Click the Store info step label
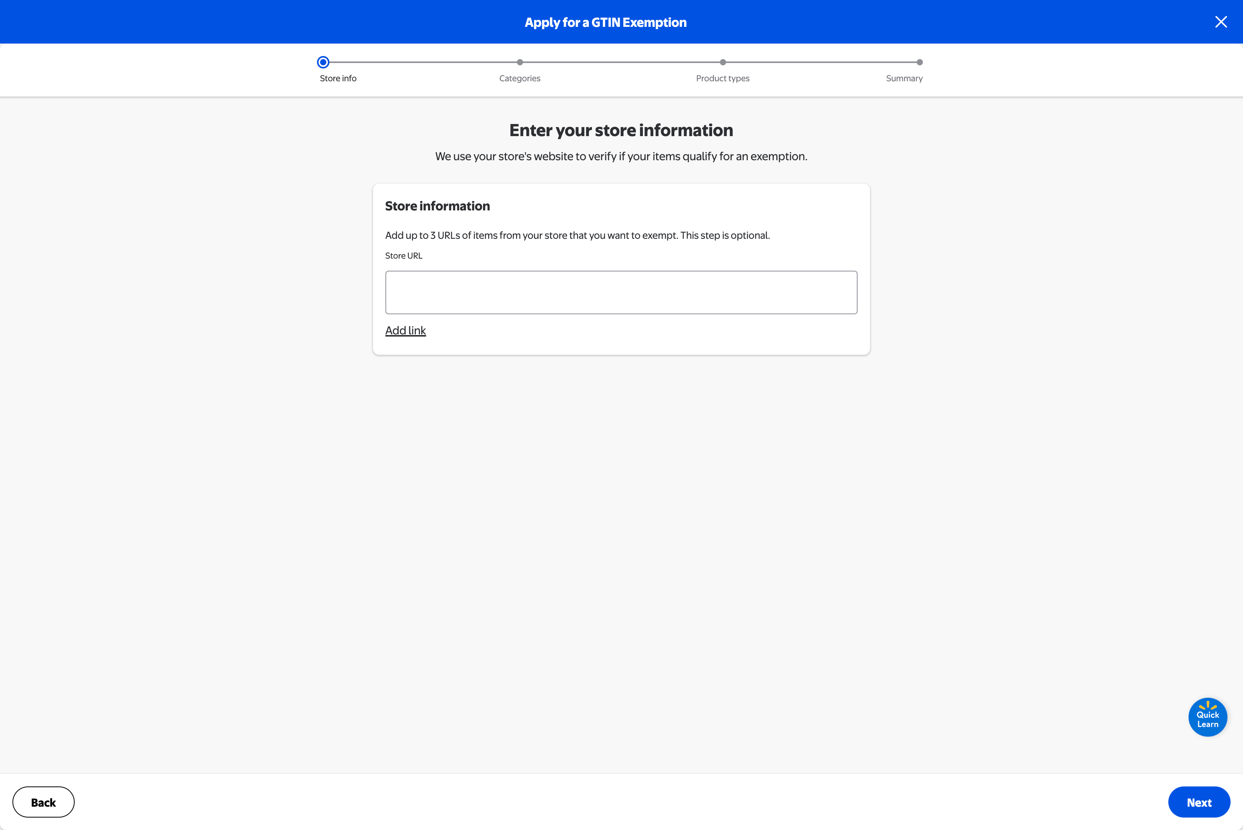 pos(338,78)
